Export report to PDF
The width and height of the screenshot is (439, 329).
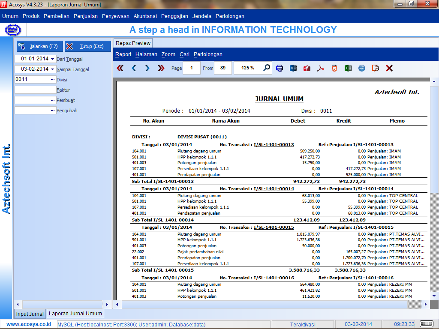coord(321,68)
